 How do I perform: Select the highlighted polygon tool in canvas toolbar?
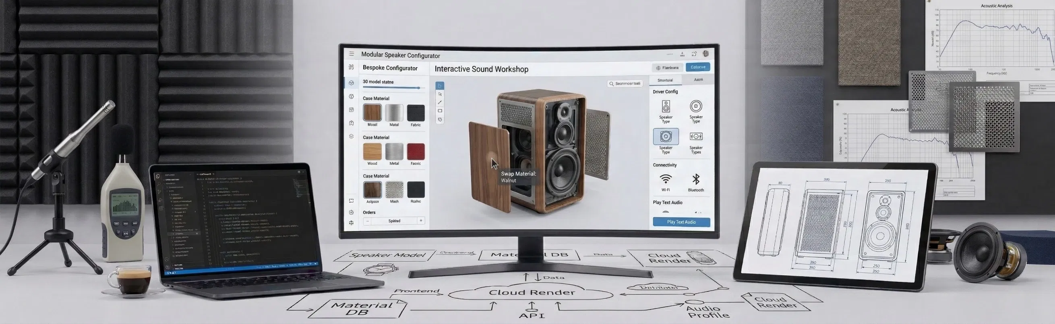point(440,86)
